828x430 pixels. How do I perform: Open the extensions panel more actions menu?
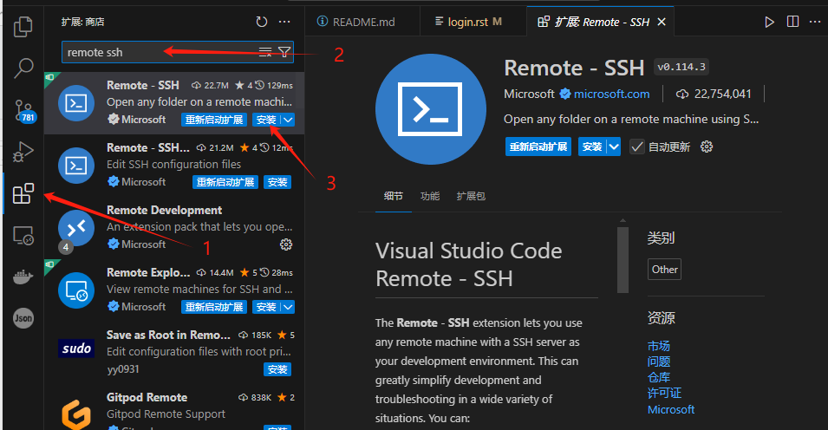tap(284, 22)
